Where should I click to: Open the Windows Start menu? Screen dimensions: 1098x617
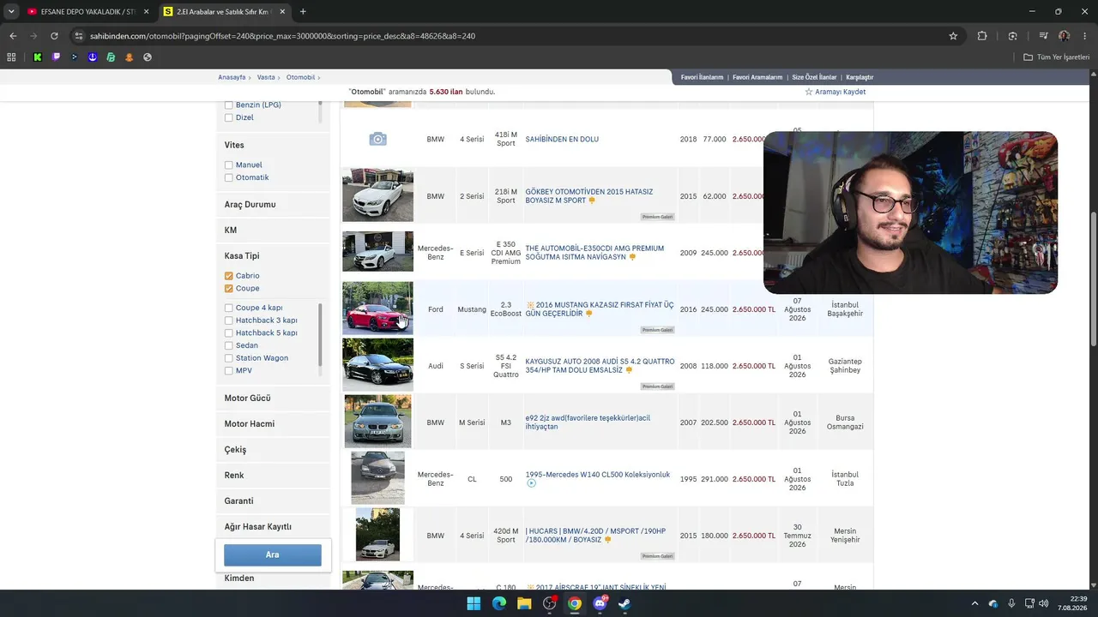pyautogui.click(x=474, y=603)
